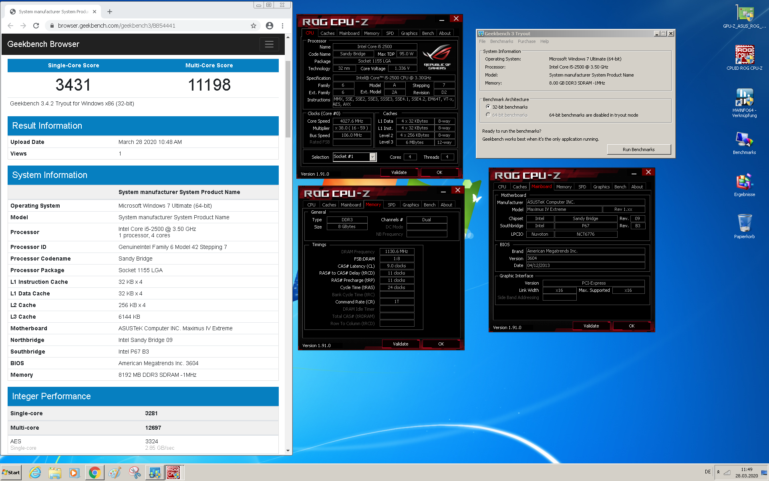Go forward in Chrome browser
Screen dimensions: 769x481
23,26
